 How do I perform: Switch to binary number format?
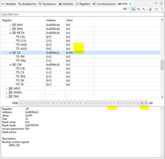[x=144, y=9]
